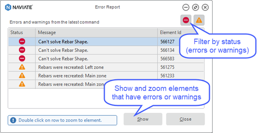Maximize the Error Report window
Screen dimensions: 257x133
click(x=196, y=7)
